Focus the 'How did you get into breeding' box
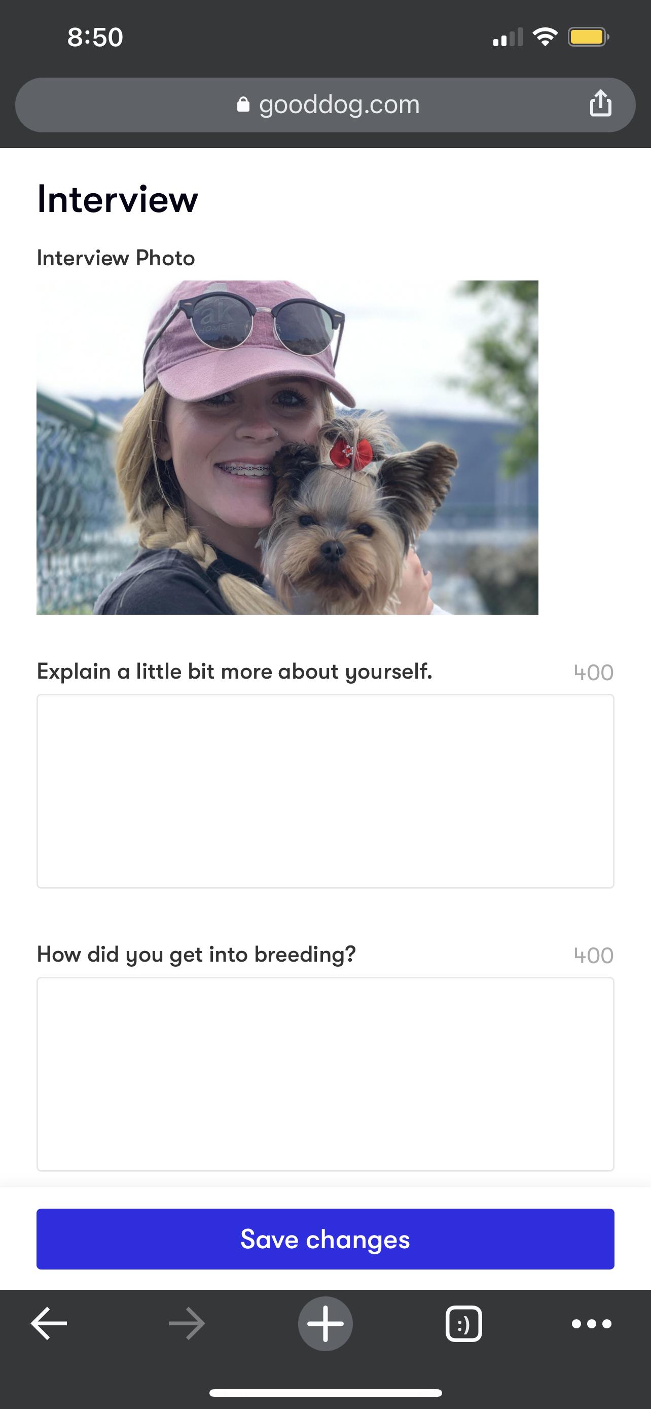Image resolution: width=651 pixels, height=1409 pixels. 325,1074
